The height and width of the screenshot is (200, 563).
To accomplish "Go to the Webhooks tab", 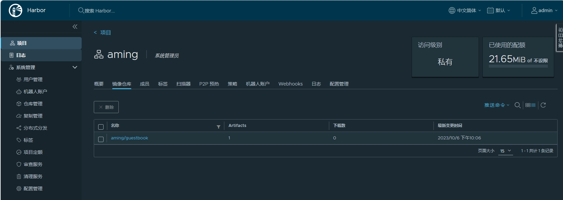I will pyautogui.click(x=290, y=84).
